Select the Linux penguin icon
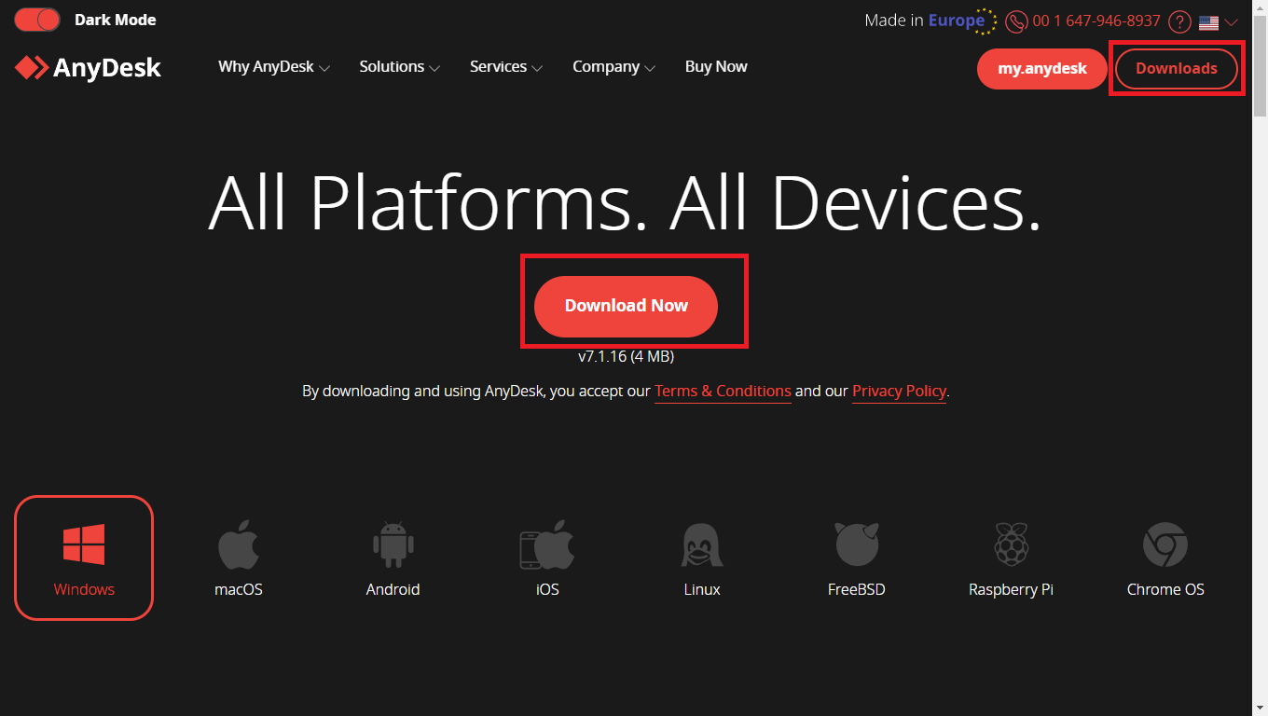 pyautogui.click(x=702, y=544)
